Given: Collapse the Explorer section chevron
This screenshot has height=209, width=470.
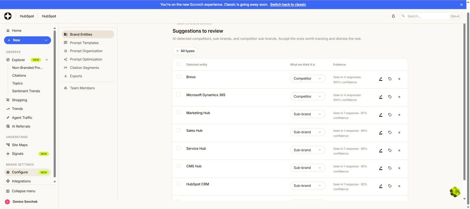Looking at the screenshot, I should pos(46,60).
